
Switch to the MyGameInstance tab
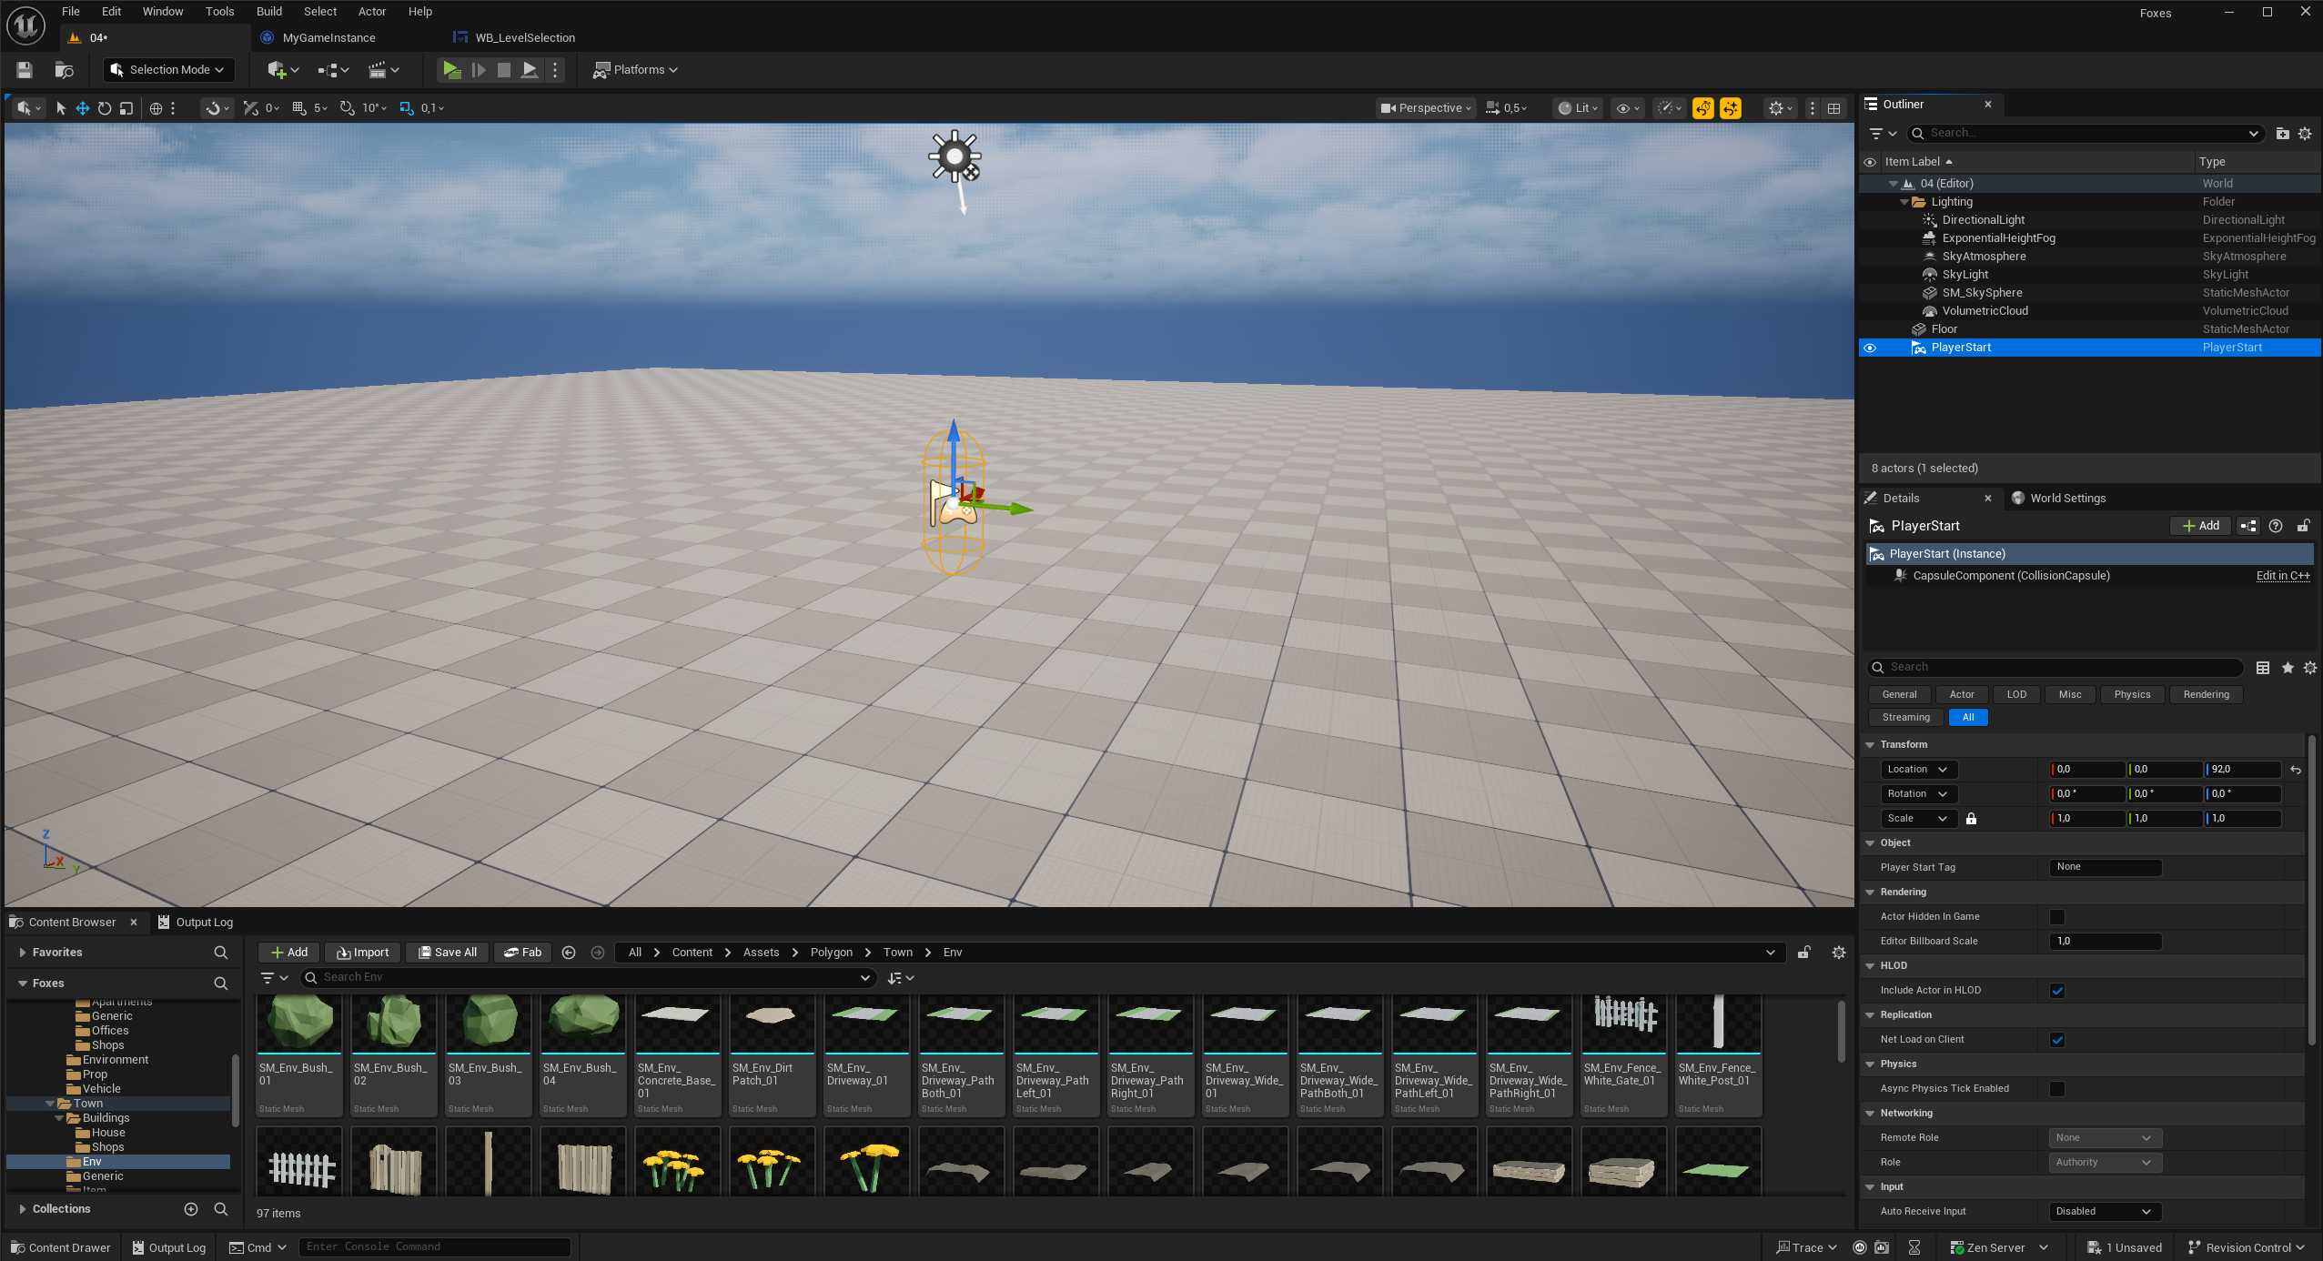point(328,38)
